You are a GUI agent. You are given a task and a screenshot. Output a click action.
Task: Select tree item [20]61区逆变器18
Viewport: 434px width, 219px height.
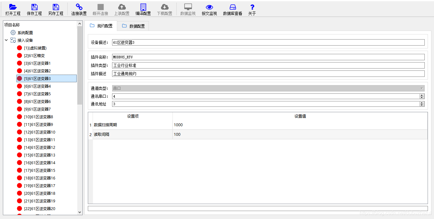point(40,193)
